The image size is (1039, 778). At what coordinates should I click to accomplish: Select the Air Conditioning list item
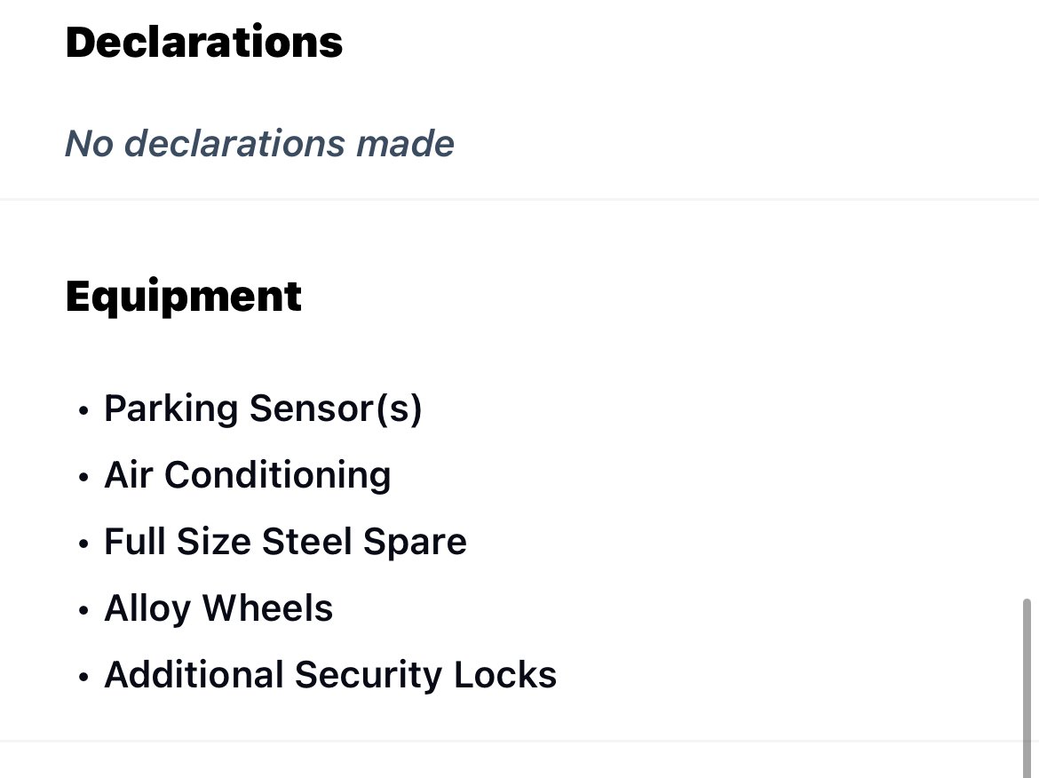tap(247, 475)
